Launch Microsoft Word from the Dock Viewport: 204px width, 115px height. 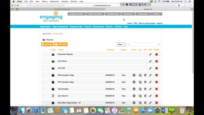coord(164,111)
